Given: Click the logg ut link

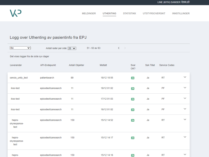Looking at the screenshot, I should pos(186,2).
